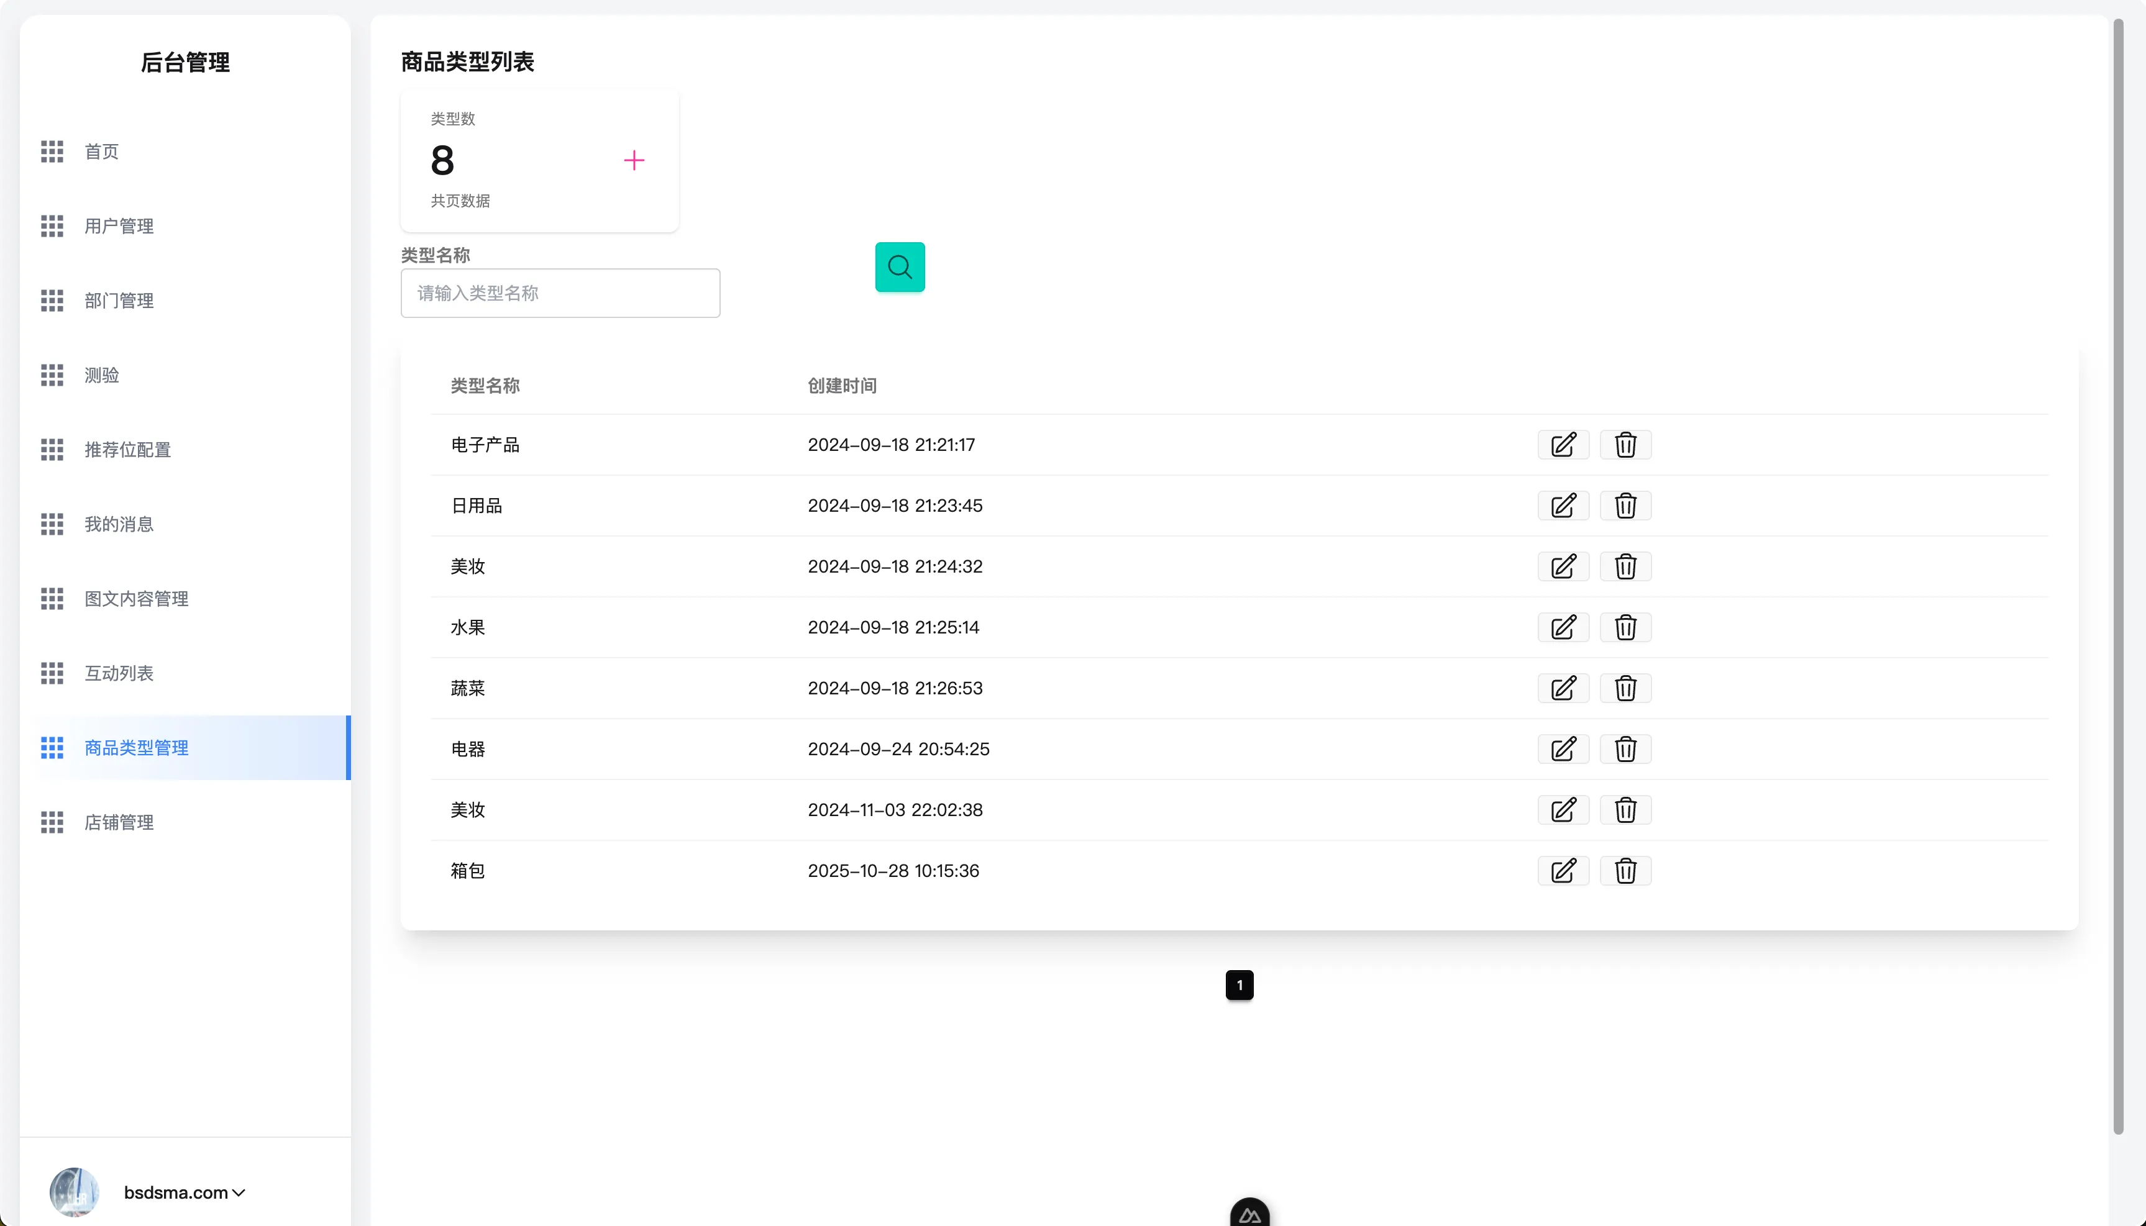Click edit icon for 2024-09-18 美妆 row
This screenshot has height=1226, width=2146.
pyautogui.click(x=1563, y=566)
